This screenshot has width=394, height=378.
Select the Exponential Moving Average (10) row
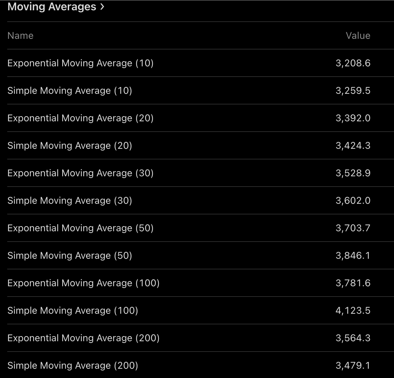click(80, 63)
